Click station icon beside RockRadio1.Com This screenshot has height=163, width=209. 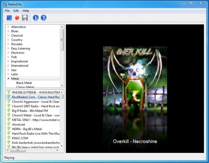(9, 97)
